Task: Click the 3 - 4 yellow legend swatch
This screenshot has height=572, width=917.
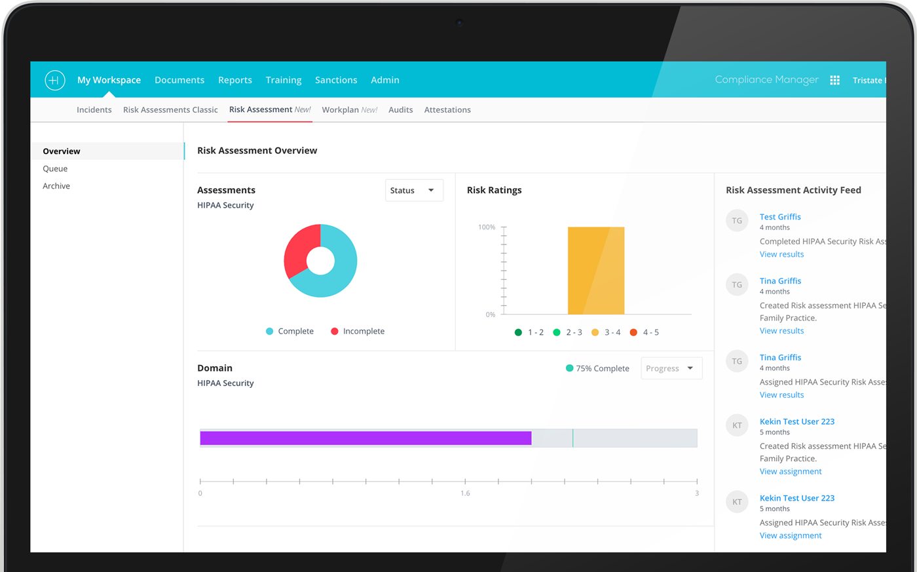Action: tap(595, 333)
